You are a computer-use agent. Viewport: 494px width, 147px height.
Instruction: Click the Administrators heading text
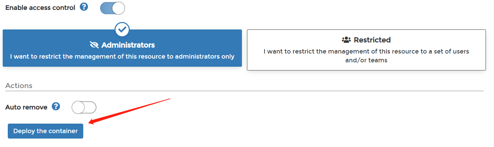pyautogui.click(x=128, y=45)
